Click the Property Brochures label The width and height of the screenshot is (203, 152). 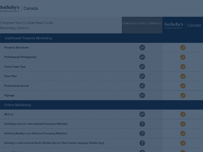(16, 47)
